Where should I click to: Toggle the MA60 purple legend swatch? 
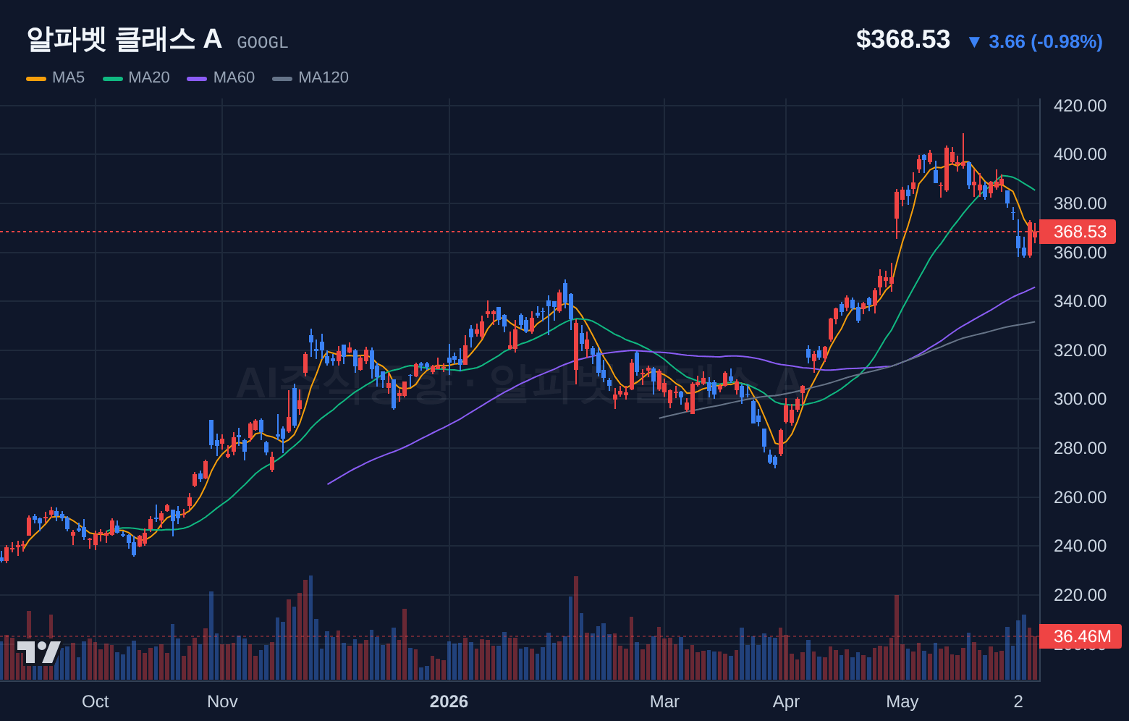pos(197,78)
